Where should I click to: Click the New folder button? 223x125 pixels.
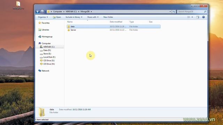[x=108, y=17]
